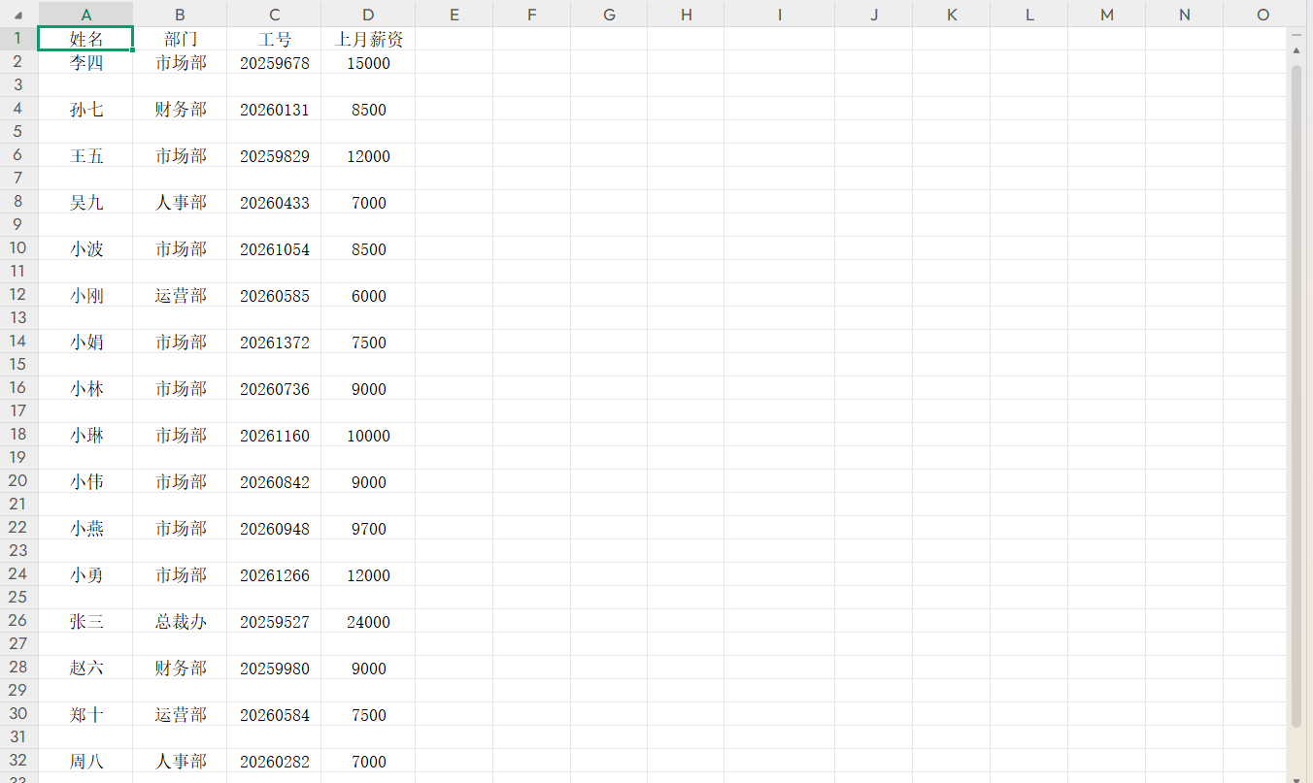Click the vertical scrollbar thumb
This screenshot has height=783, width=1313.
(x=1296, y=388)
